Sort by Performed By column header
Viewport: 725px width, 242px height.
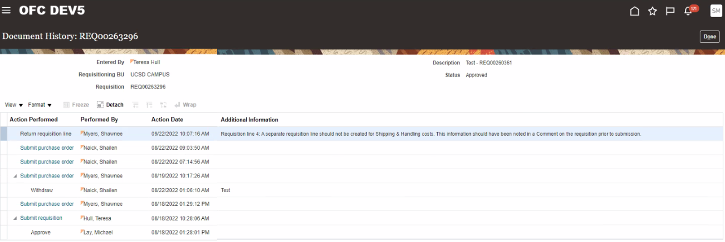pos(99,120)
